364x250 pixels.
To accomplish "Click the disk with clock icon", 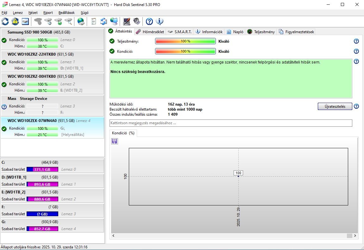I will (48, 21).
